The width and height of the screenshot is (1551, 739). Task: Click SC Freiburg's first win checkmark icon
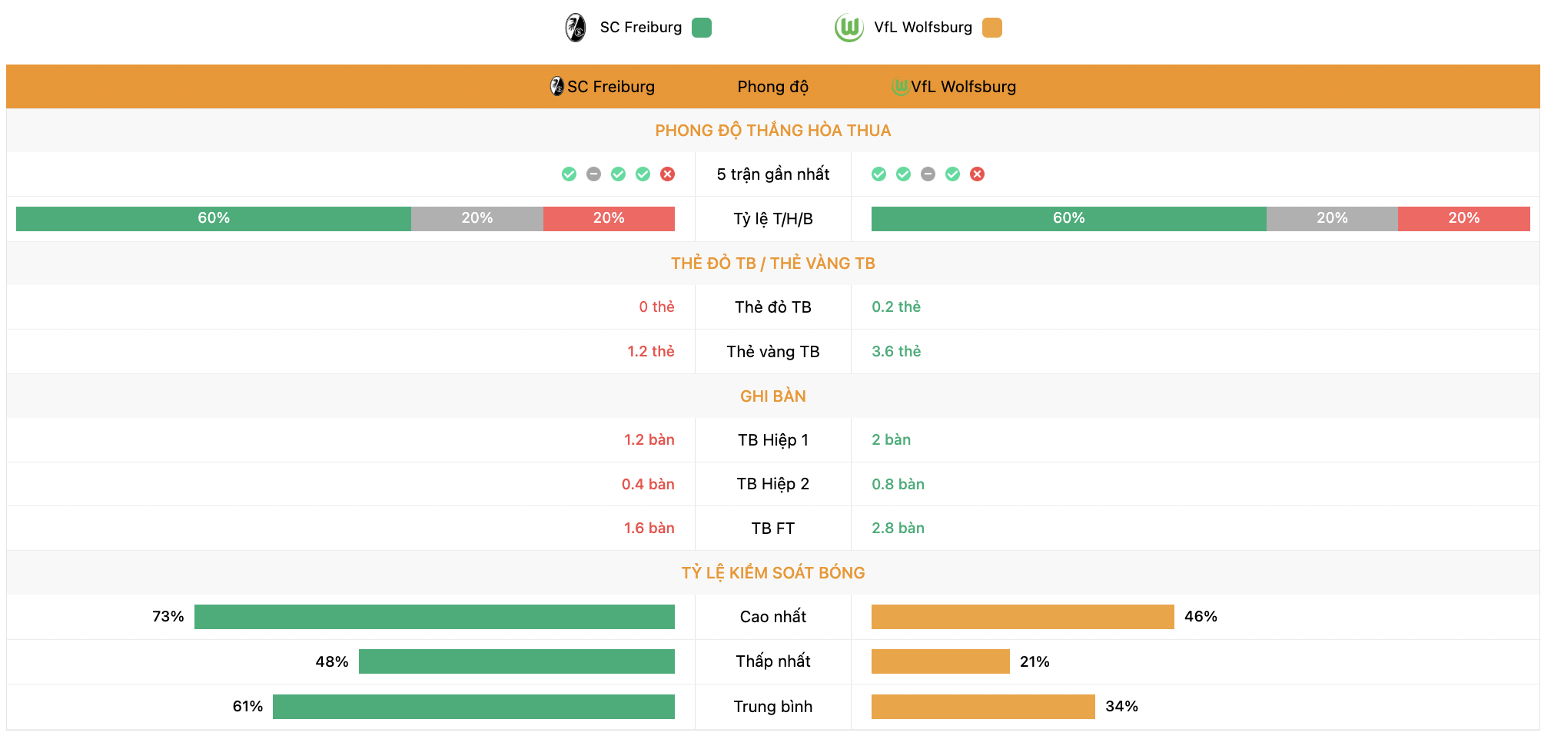[x=569, y=174]
